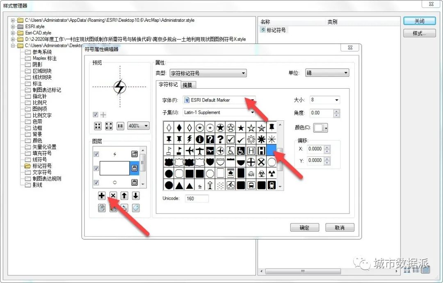Select the 填充符号 folder in the tree
443x283 pixels.
pyautogui.click(x=42, y=153)
